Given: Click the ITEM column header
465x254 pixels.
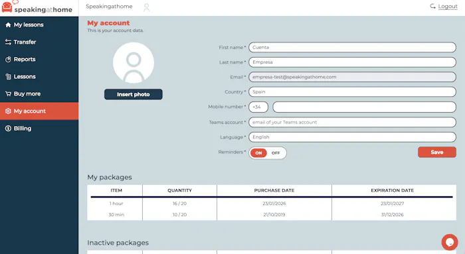Looking at the screenshot, I should 116,190.
